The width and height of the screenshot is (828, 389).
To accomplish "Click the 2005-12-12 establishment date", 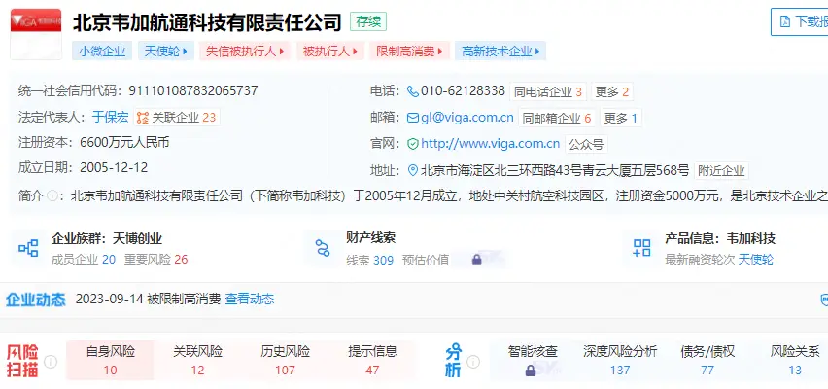I will coord(114,168).
